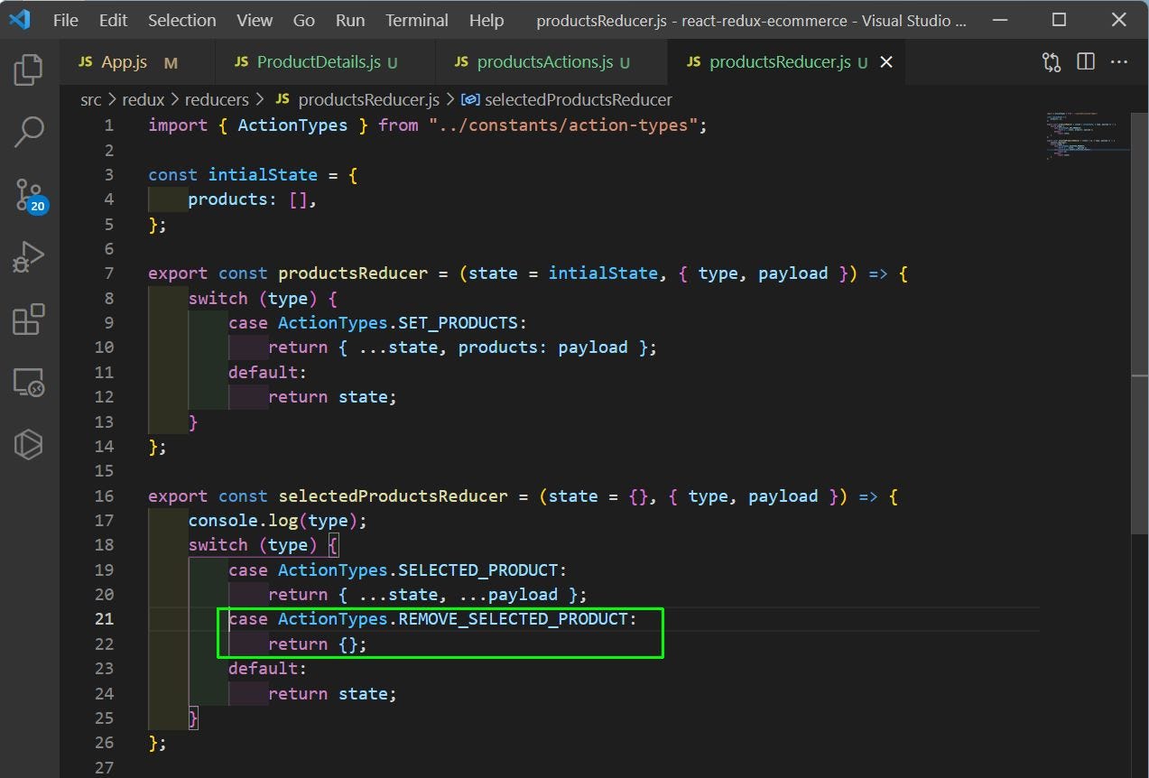Click line number 7 in gutter

tap(109, 273)
